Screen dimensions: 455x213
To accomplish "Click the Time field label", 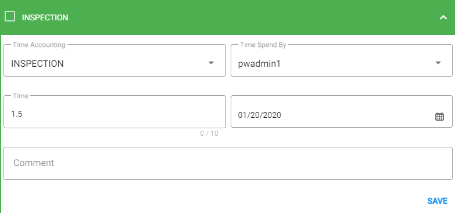I will coord(20,96).
